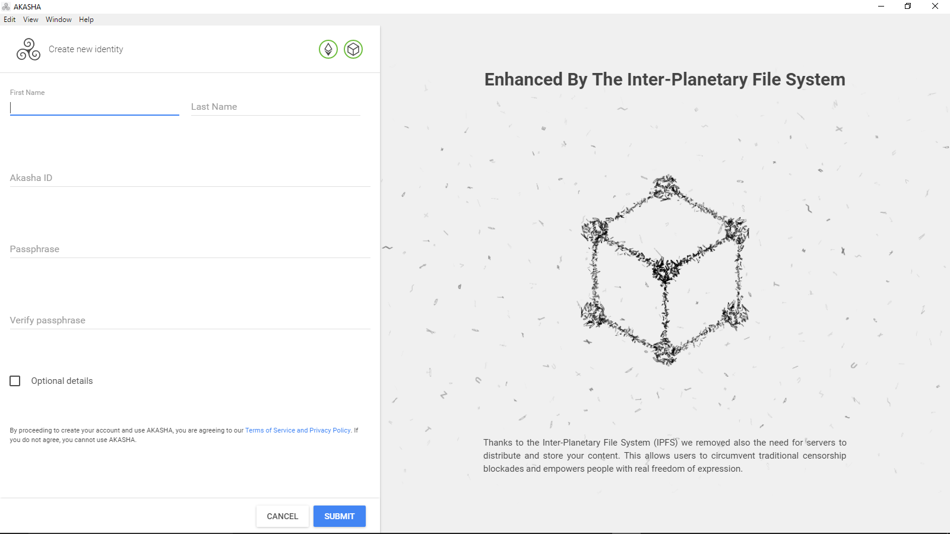Open the Window menu
This screenshot has height=534, width=950.
tap(59, 20)
